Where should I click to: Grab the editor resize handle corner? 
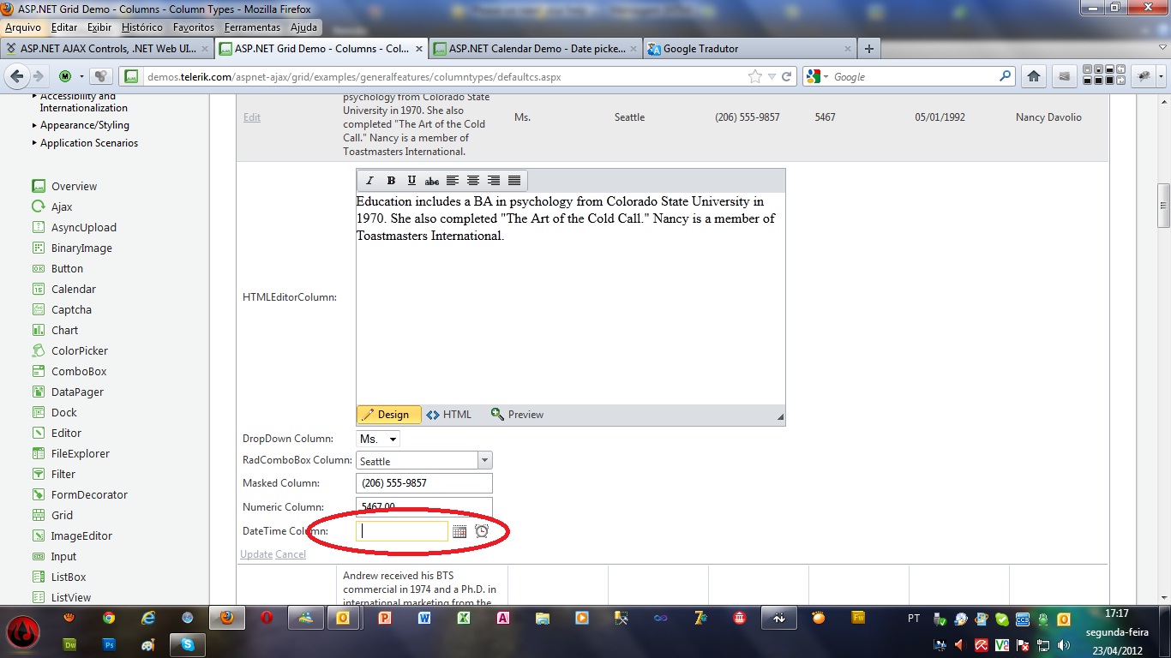780,417
